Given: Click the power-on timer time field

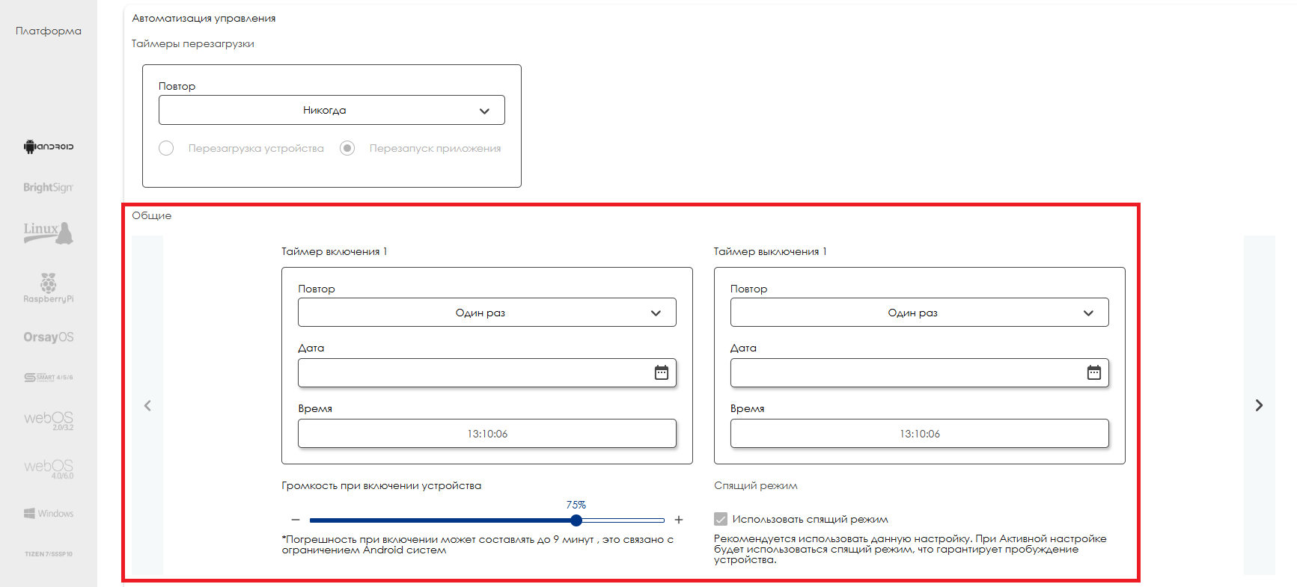Looking at the screenshot, I should [486, 434].
